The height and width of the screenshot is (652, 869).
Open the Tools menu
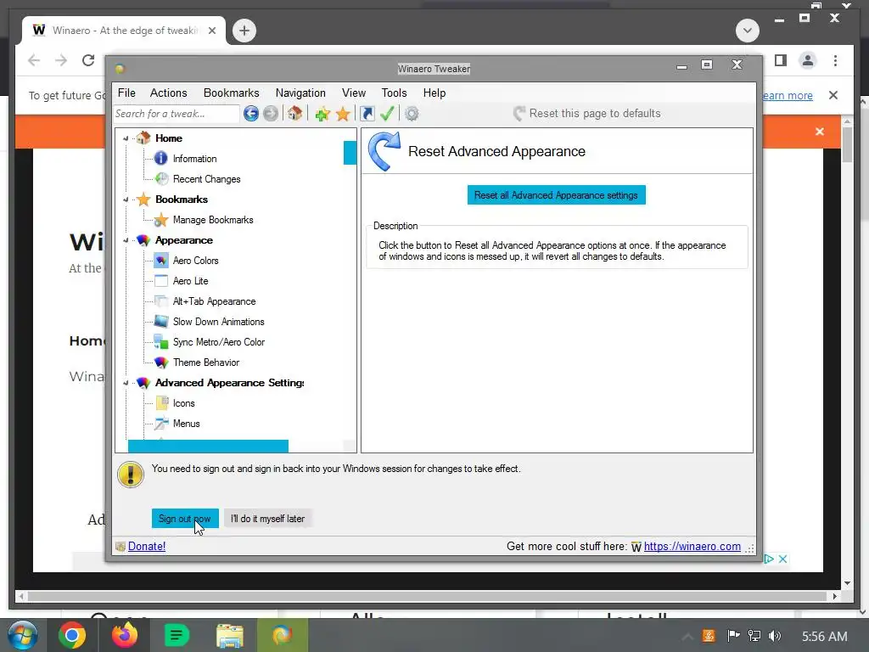tap(394, 93)
